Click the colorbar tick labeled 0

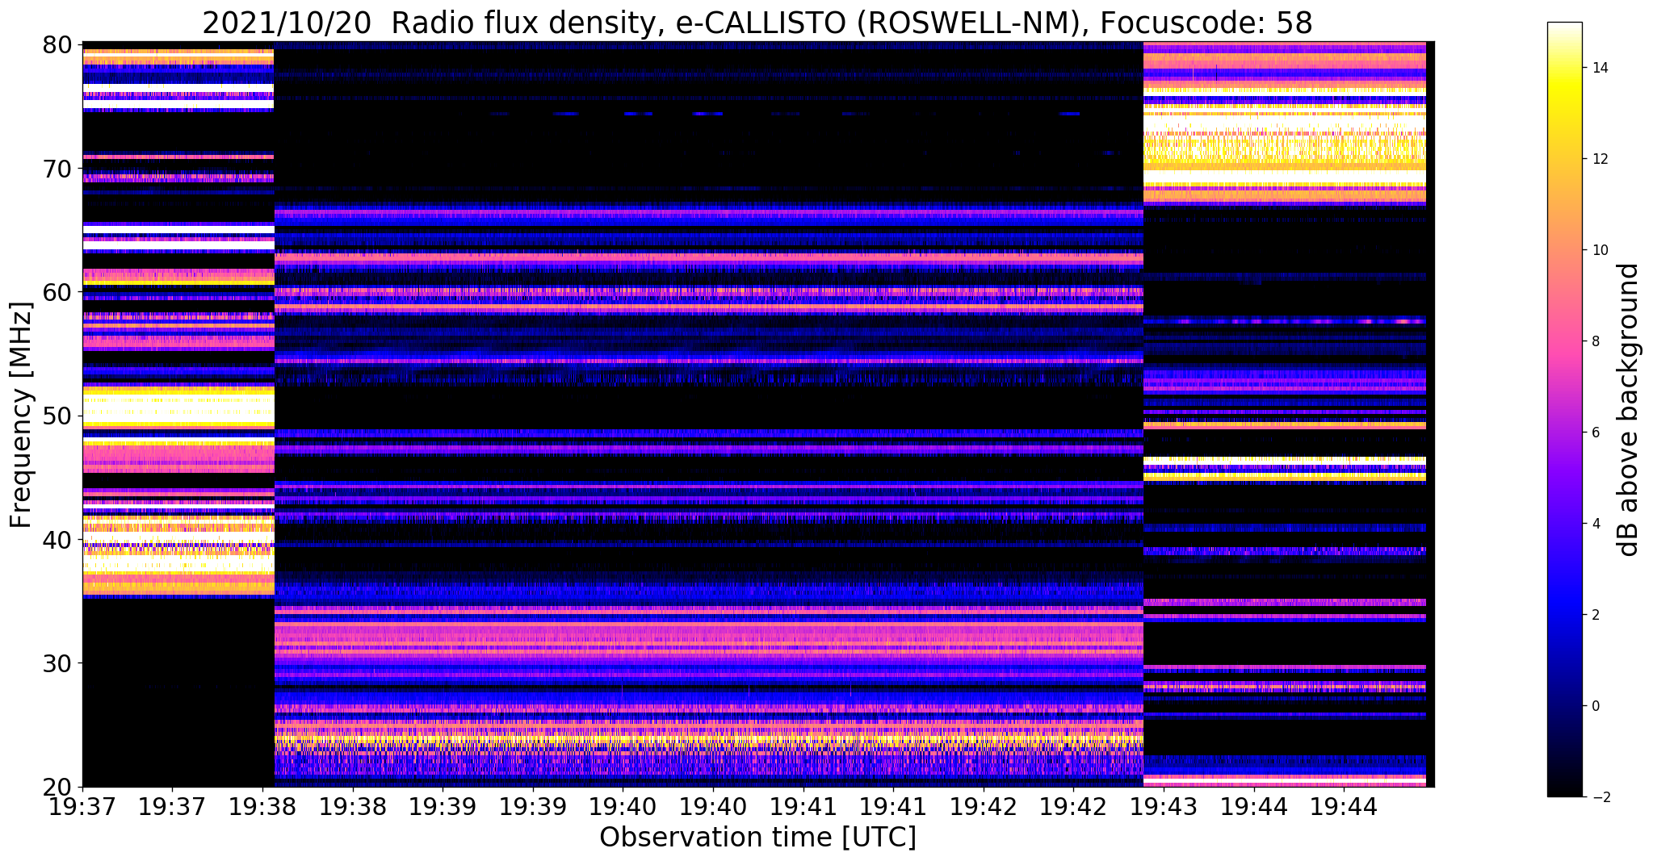(1596, 706)
